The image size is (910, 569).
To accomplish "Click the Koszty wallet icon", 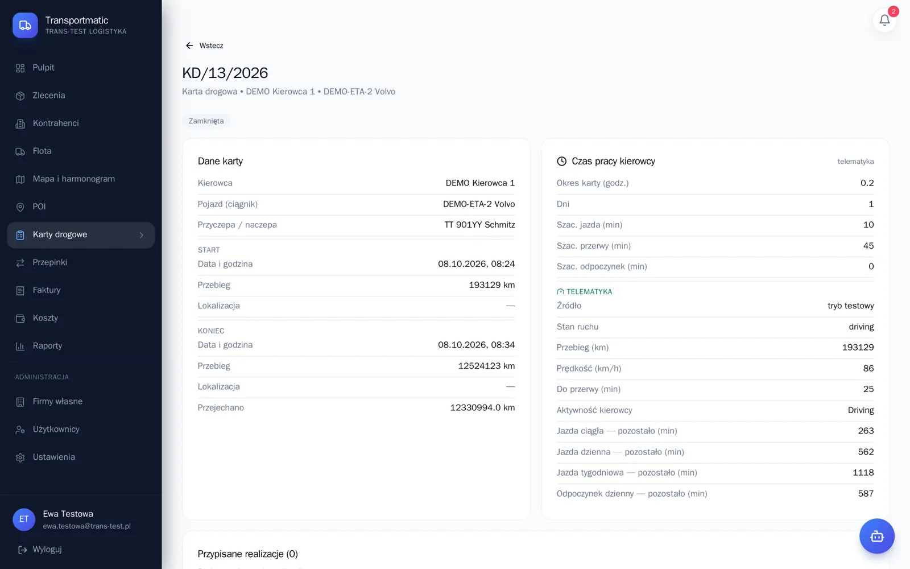I will coord(20,319).
